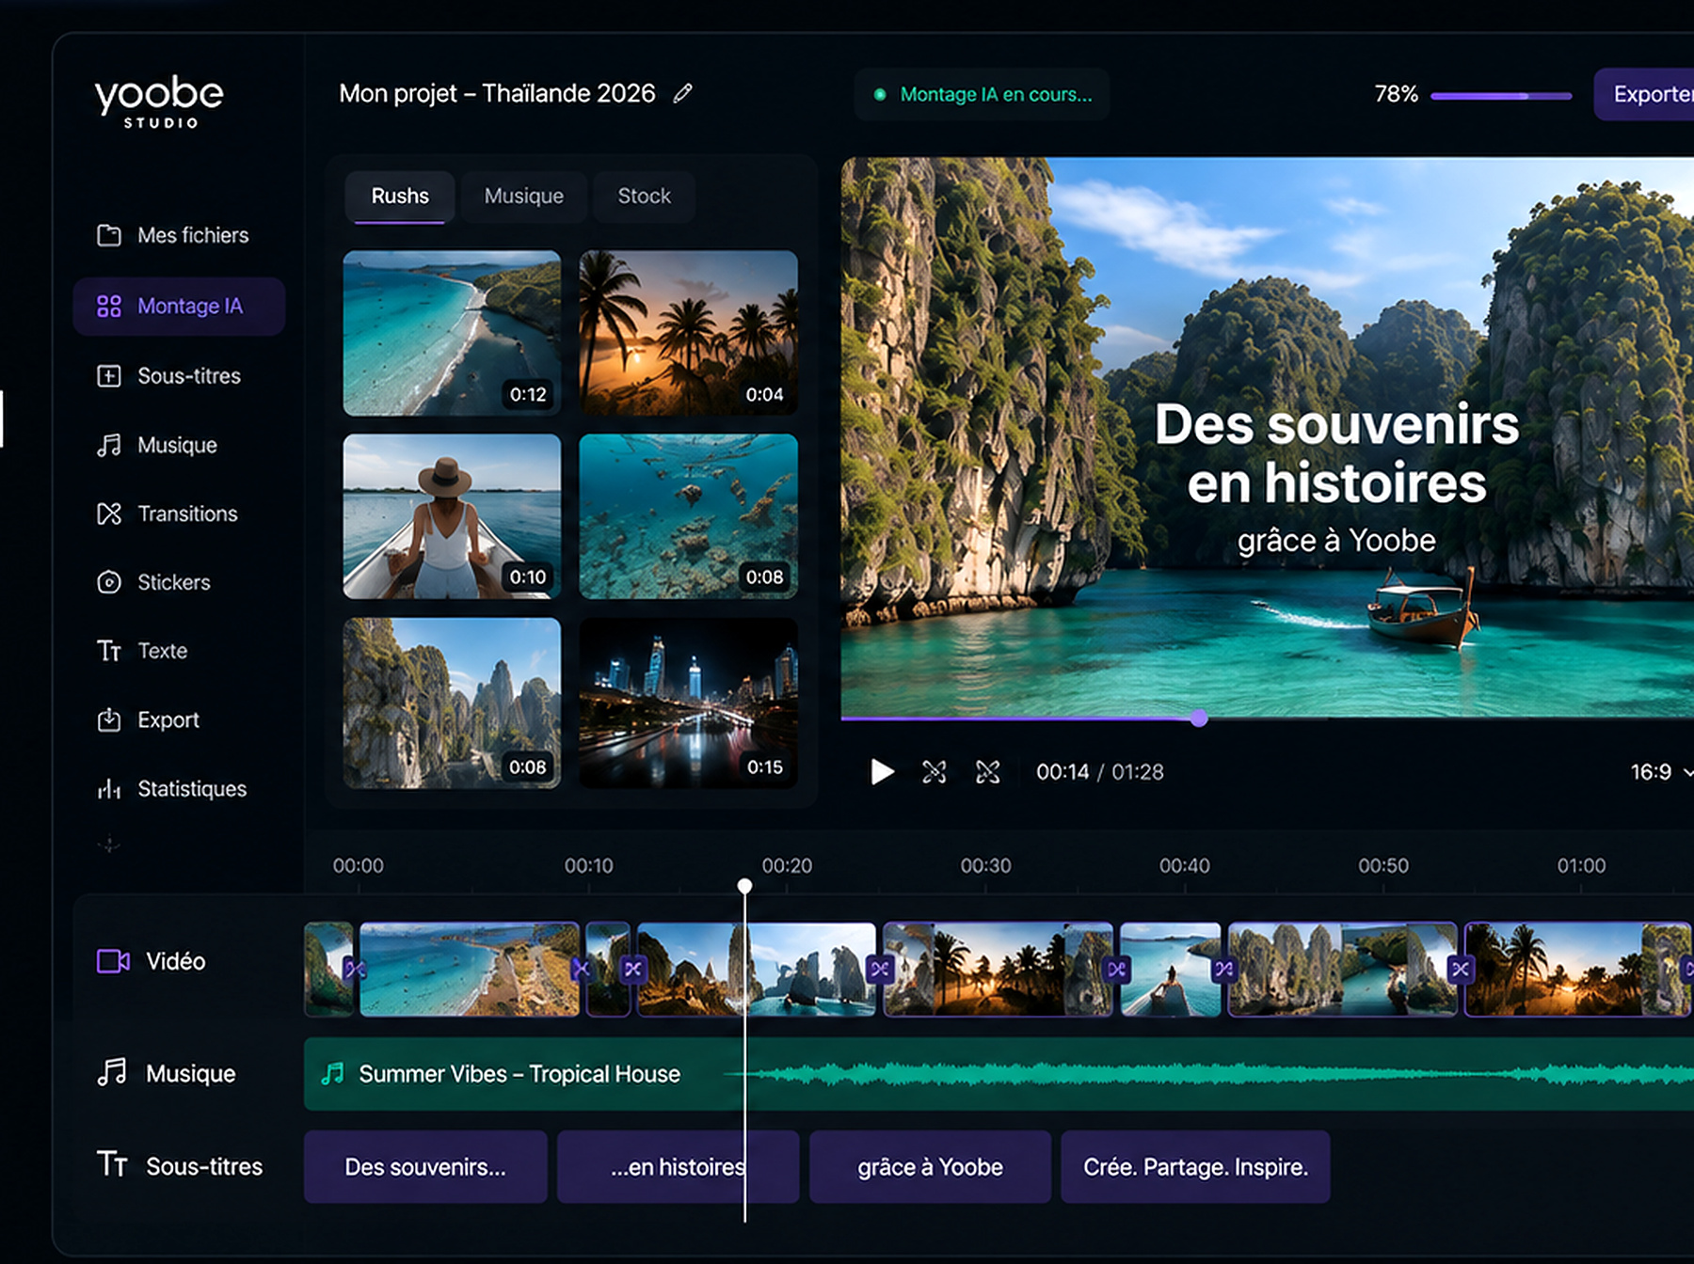
Task: Select the Crée. Partage. Inspire. subtitle block
Action: [1195, 1167]
